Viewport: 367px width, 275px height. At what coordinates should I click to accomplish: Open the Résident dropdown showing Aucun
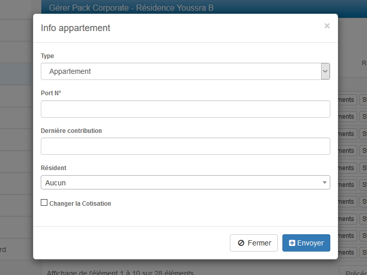[180, 183]
